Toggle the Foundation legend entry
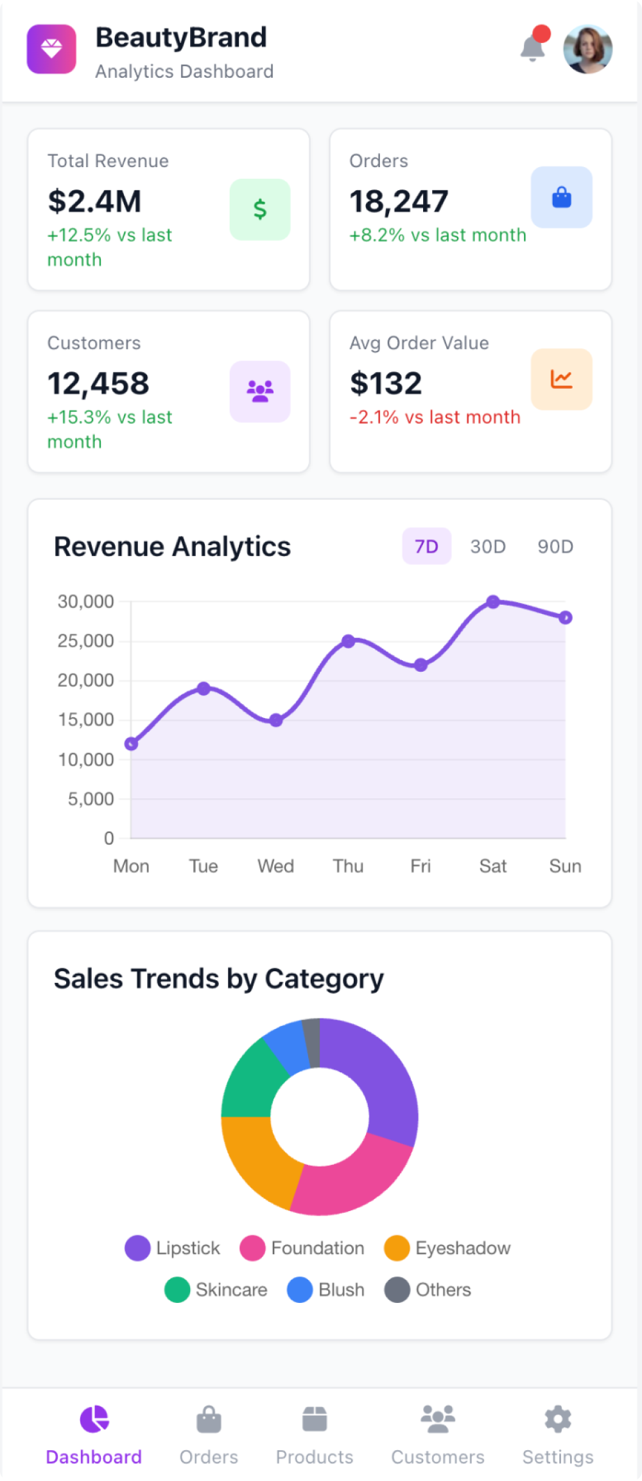This screenshot has width=642, height=1481. click(302, 1248)
